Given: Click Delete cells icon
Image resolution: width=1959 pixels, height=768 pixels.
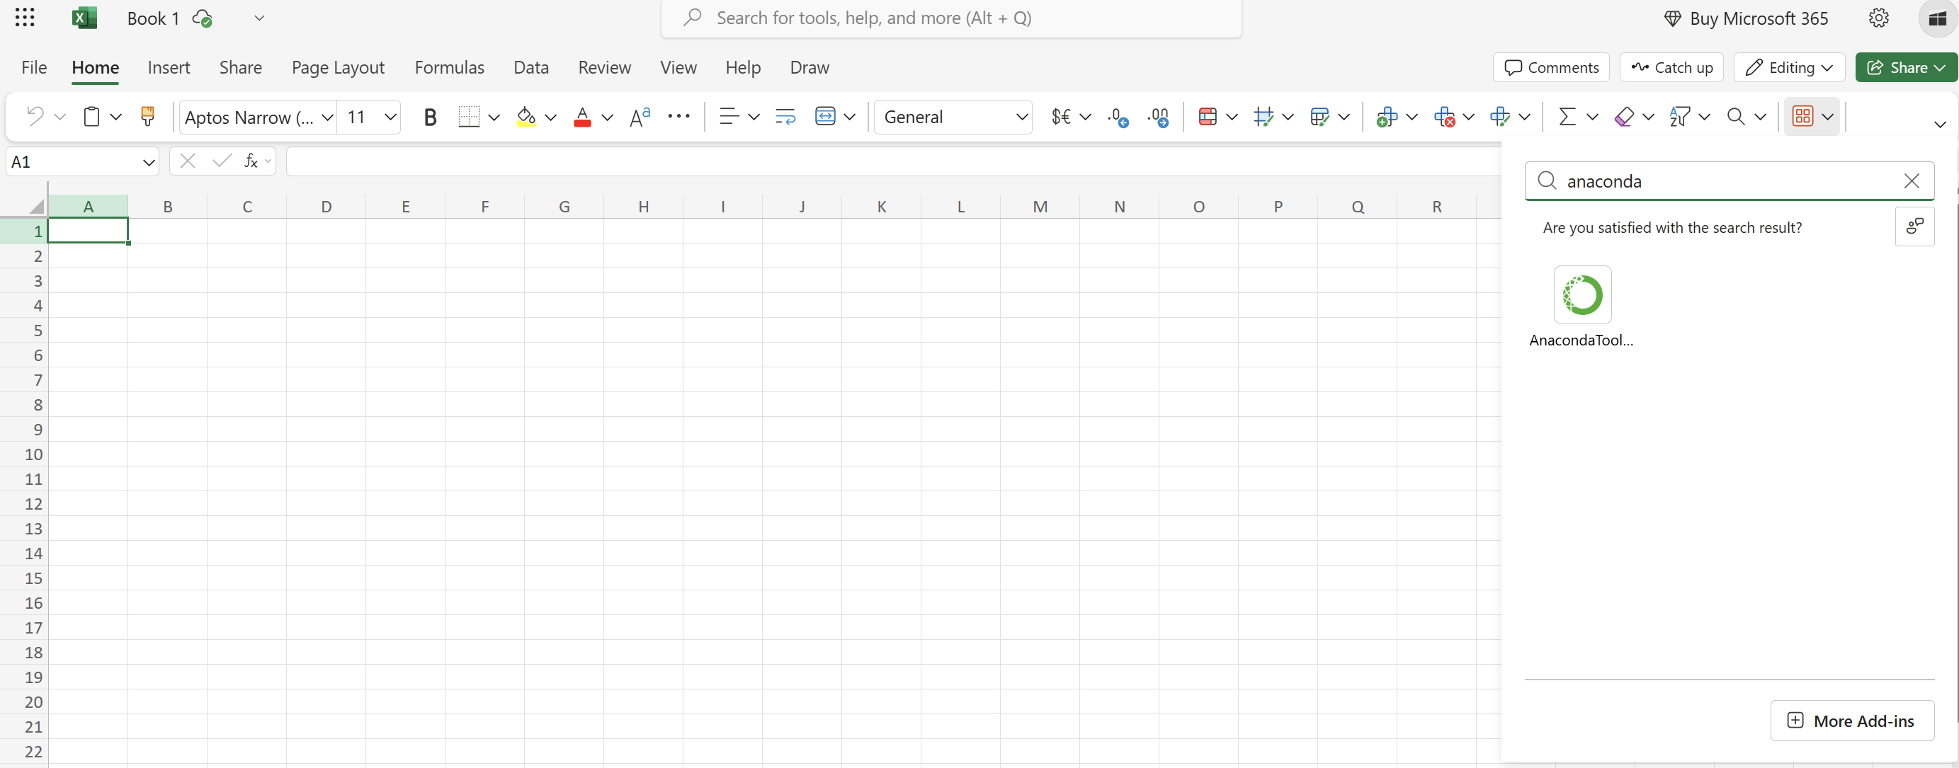Looking at the screenshot, I should pos(1443,116).
